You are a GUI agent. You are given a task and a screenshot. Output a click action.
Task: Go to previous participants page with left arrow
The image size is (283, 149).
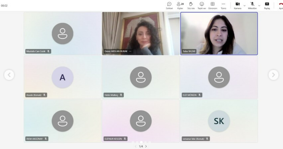click(x=9, y=75)
